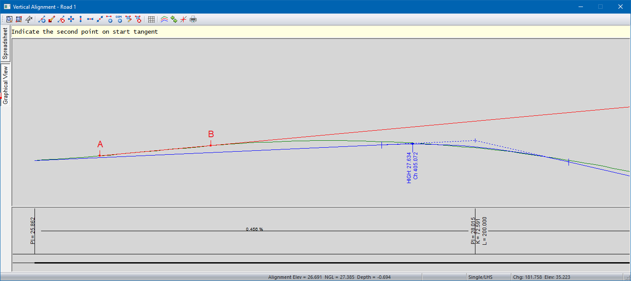The width and height of the screenshot is (631, 281).
Task: Click the red point marker B
Action: click(211, 145)
